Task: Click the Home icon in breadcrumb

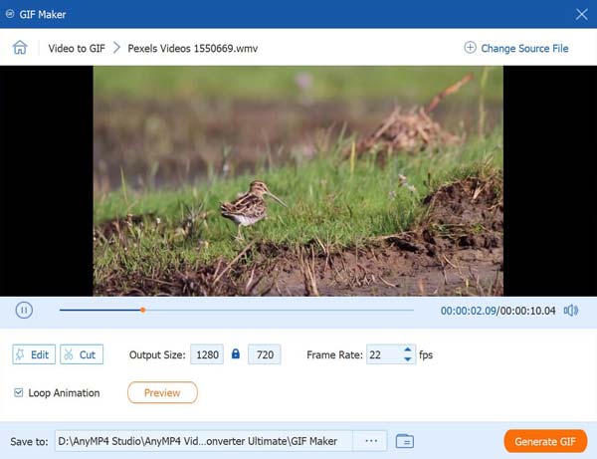Action: pyautogui.click(x=20, y=48)
